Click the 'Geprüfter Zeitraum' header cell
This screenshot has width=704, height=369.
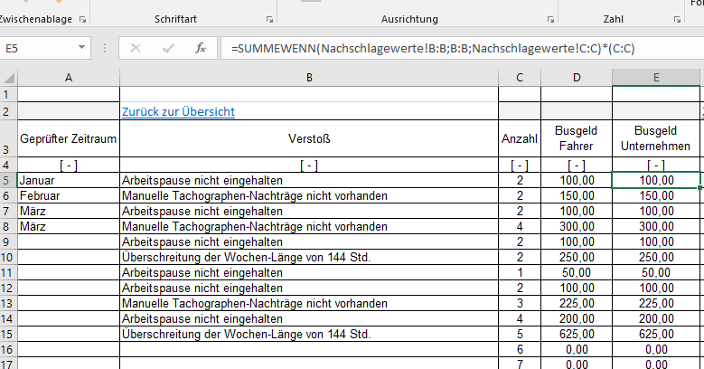coord(69,138)
